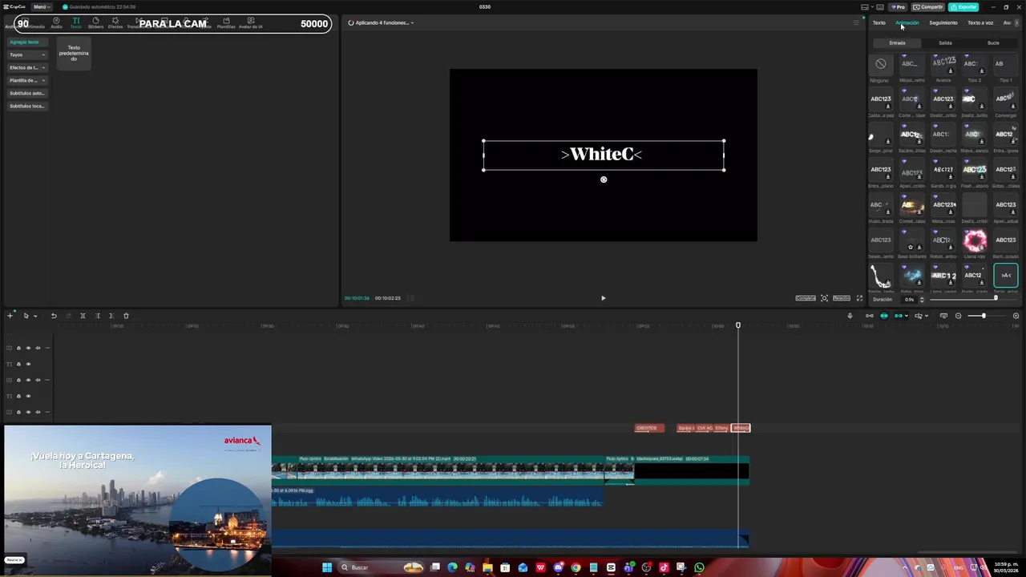Screen dimensions: 1026x577
Task: Open more options on top video track
Action: pyautogui.click(x=47, y=348)
